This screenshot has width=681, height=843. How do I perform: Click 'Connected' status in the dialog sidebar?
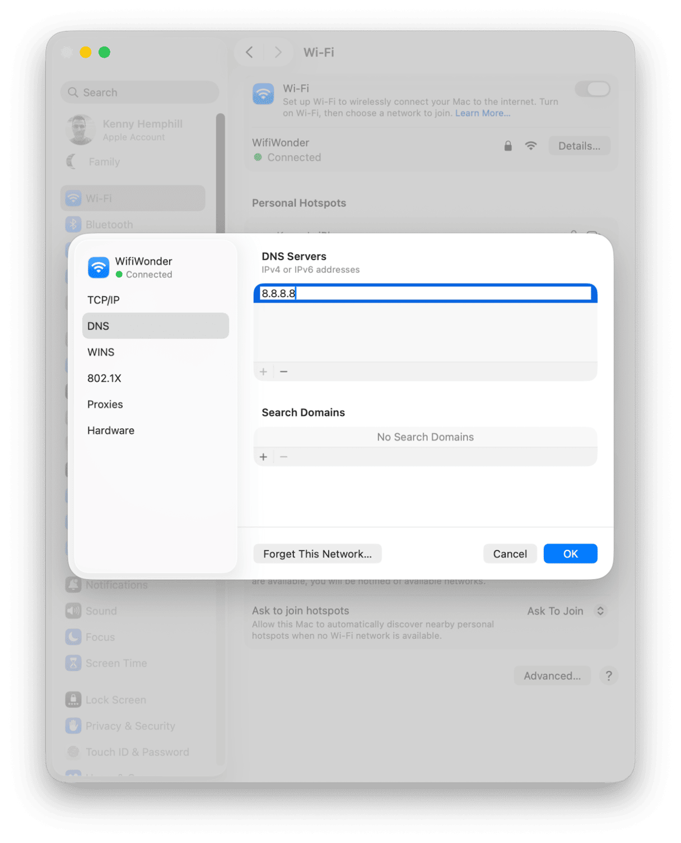[149, 275]
